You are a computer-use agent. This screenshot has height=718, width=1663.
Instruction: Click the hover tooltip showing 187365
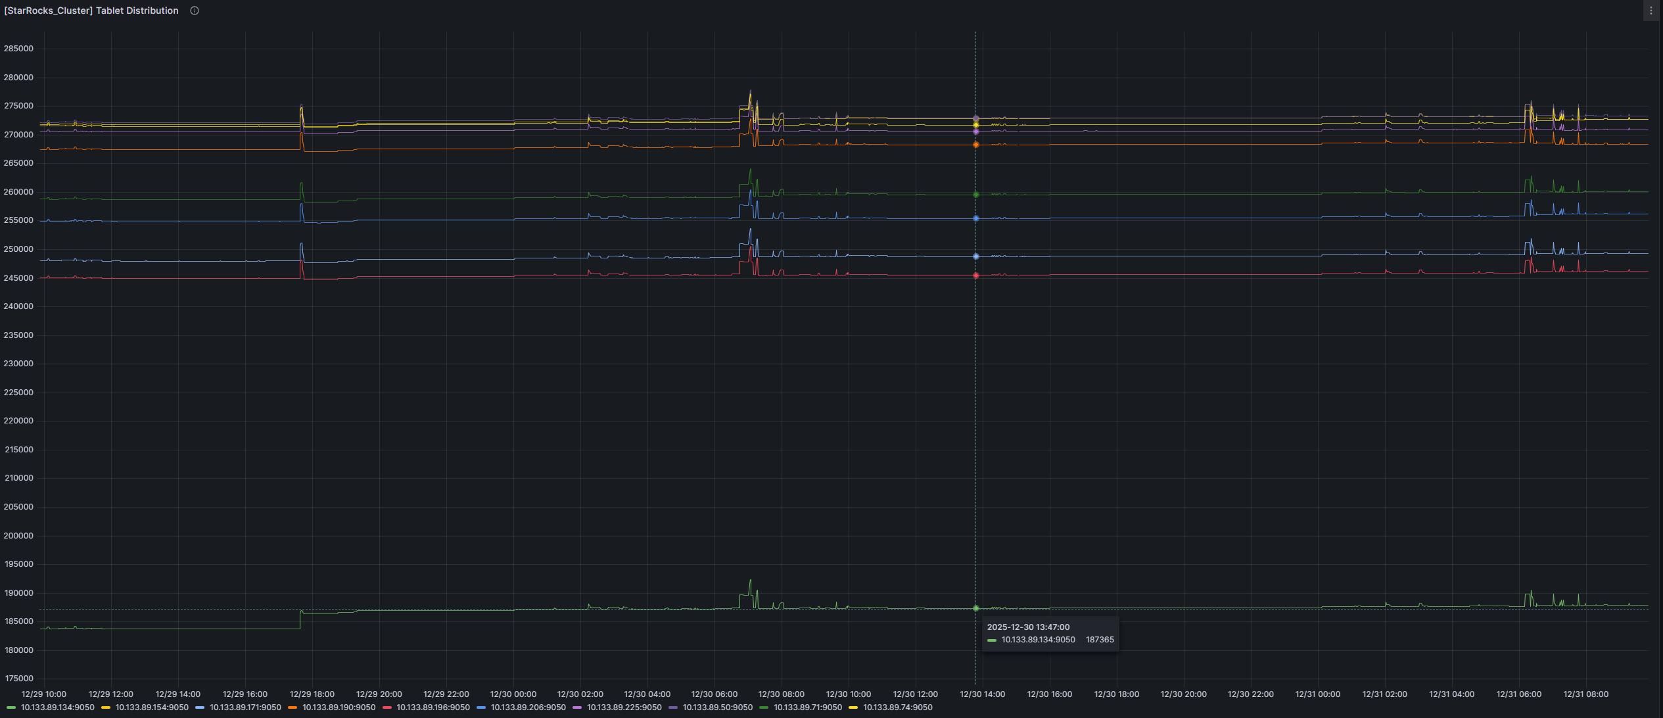[1050, 634]
